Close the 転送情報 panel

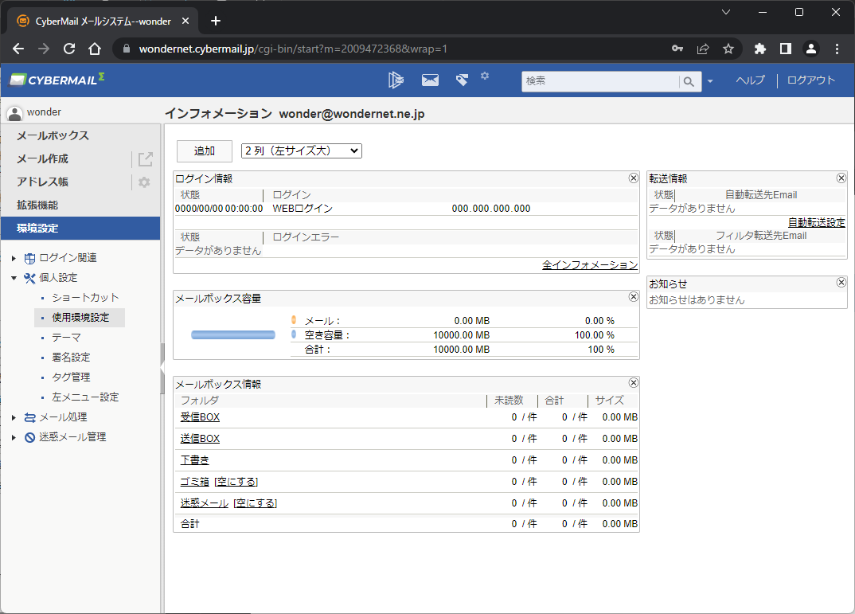click(x=841, y=178)
